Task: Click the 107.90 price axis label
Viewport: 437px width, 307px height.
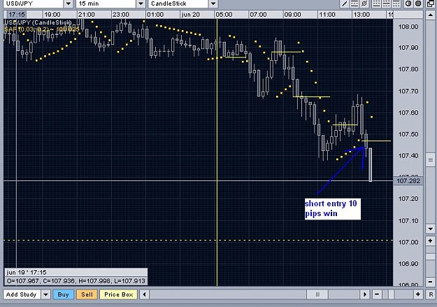Action: click(x=408, y=48)
